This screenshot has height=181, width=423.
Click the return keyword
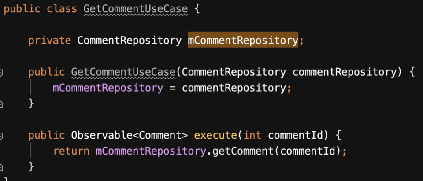[71, 151]
